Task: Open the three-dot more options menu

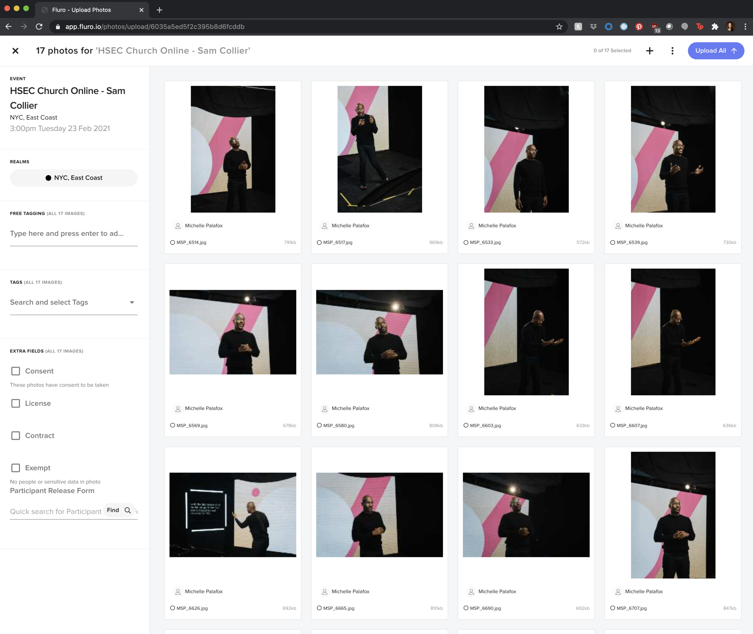Action: [672, 51]
